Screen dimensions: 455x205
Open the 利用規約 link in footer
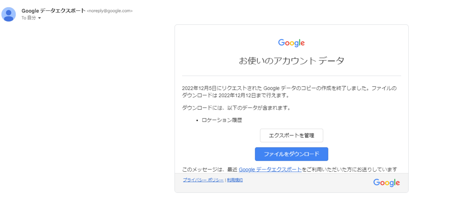[x=235, y=180]
